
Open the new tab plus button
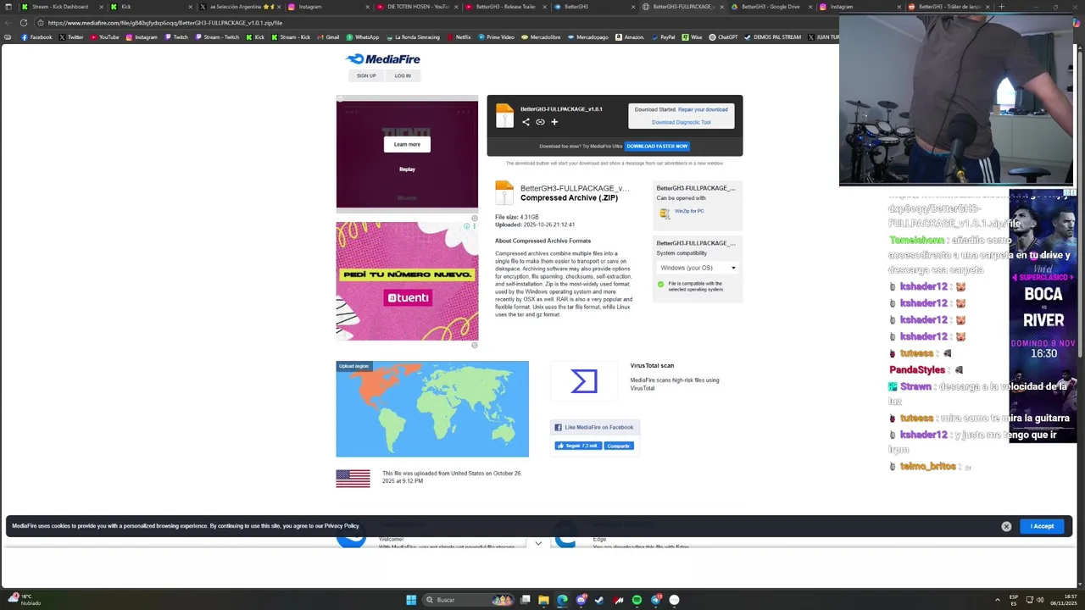coord(1001,7)
